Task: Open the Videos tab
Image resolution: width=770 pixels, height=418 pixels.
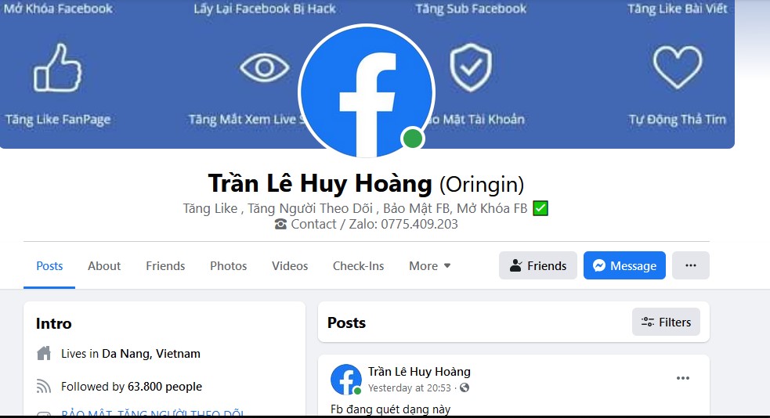Action: coord(290,266)
